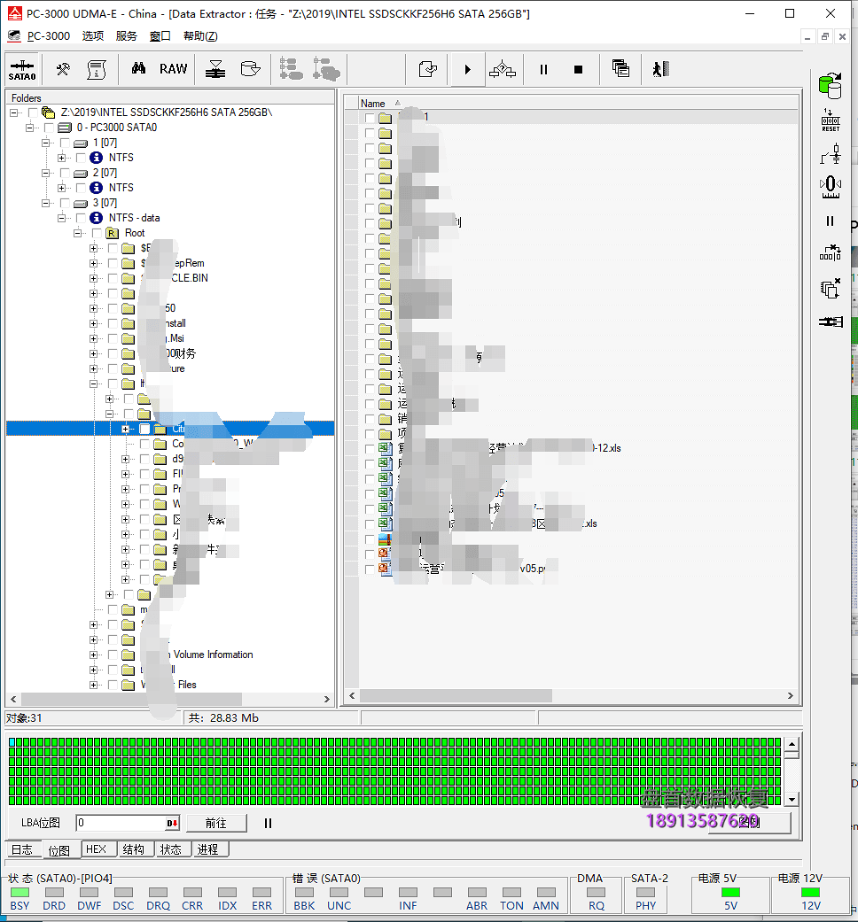Click the binoculars search icon
This screenshot has width=858, height=922.
point(138,69)
